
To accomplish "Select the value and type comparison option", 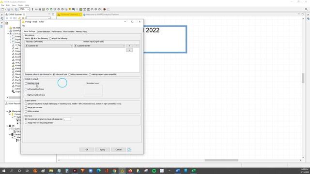I will click(x=54, y=74).
